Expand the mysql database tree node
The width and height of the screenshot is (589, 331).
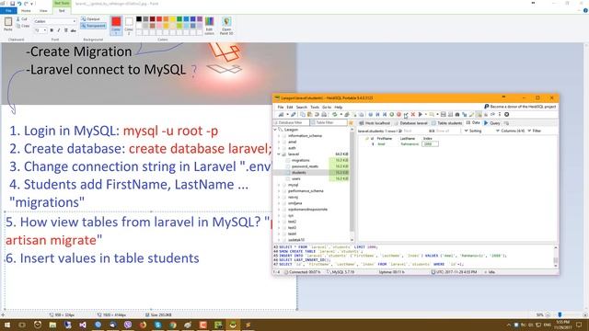point(279,185)
